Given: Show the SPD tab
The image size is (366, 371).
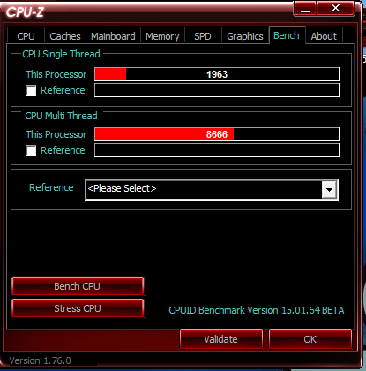Looking at the screenshot, I should coord(203,36).
